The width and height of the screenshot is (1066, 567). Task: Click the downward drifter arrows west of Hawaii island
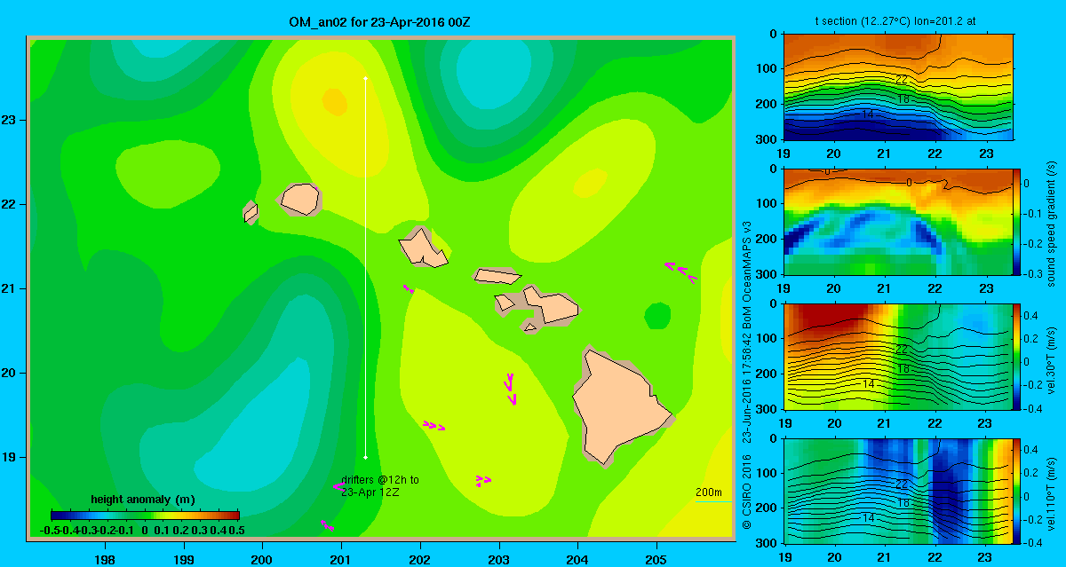(x=510, y=389)
